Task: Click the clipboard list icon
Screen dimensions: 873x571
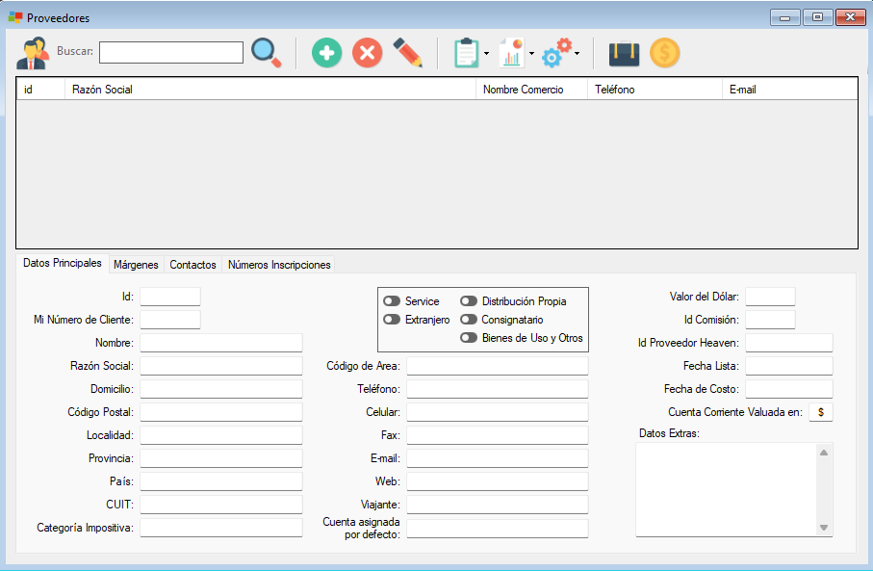Action: click(467, 53)
